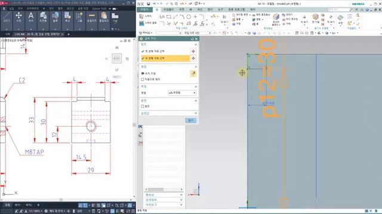Click the Layers panel icon in AutoCAD ribbon
This screenshot has height=214, width=382.
[x=43, y=16]
